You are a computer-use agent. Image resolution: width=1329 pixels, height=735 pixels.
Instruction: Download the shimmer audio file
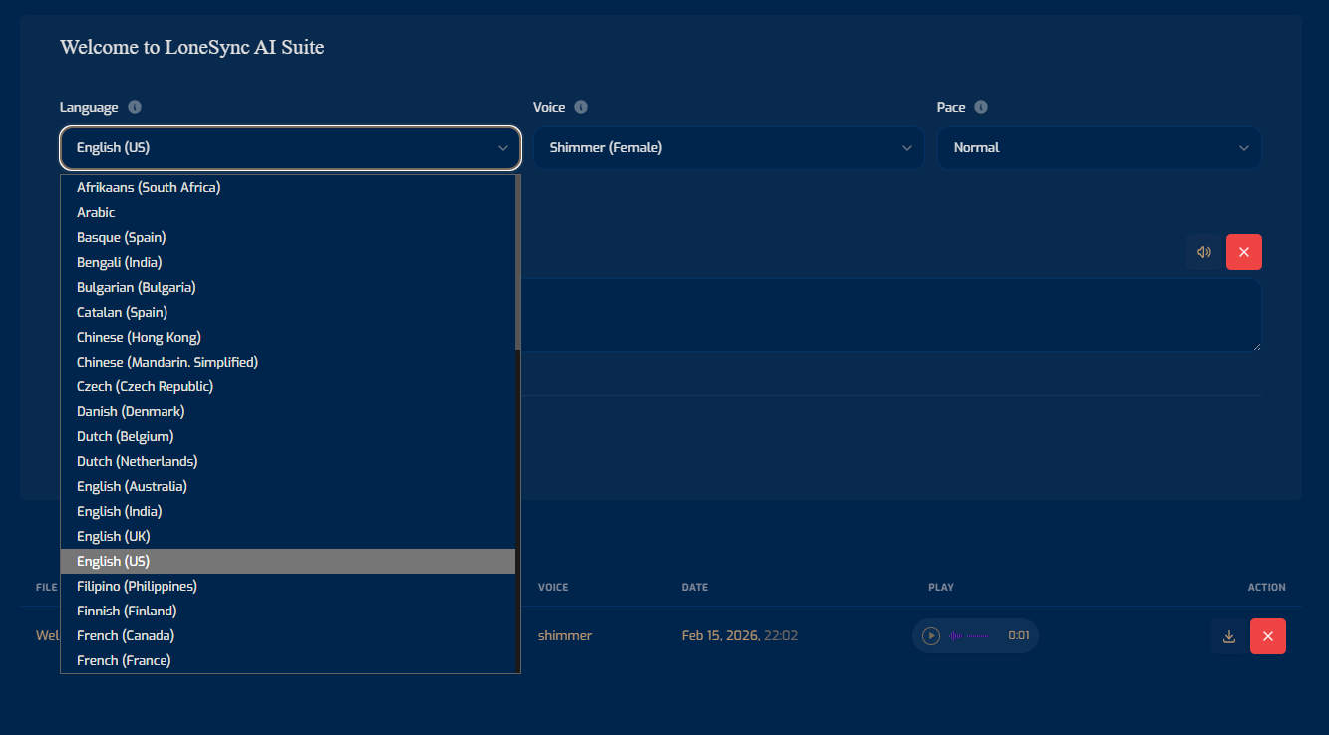pos(1229,636)
